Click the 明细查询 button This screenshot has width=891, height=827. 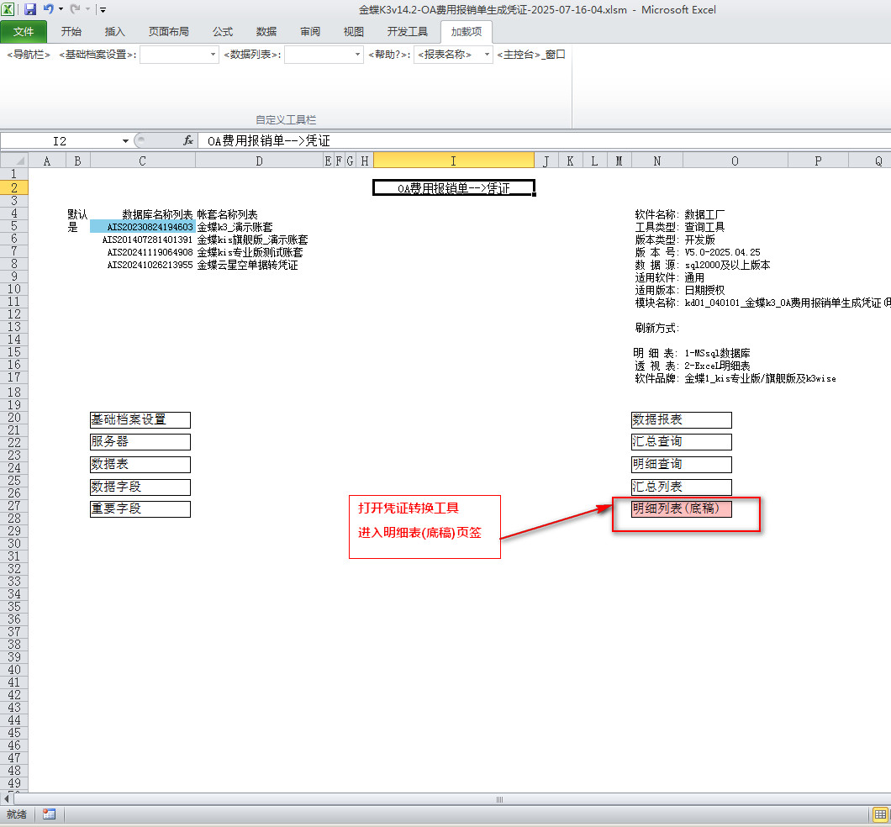pos(682,465)
